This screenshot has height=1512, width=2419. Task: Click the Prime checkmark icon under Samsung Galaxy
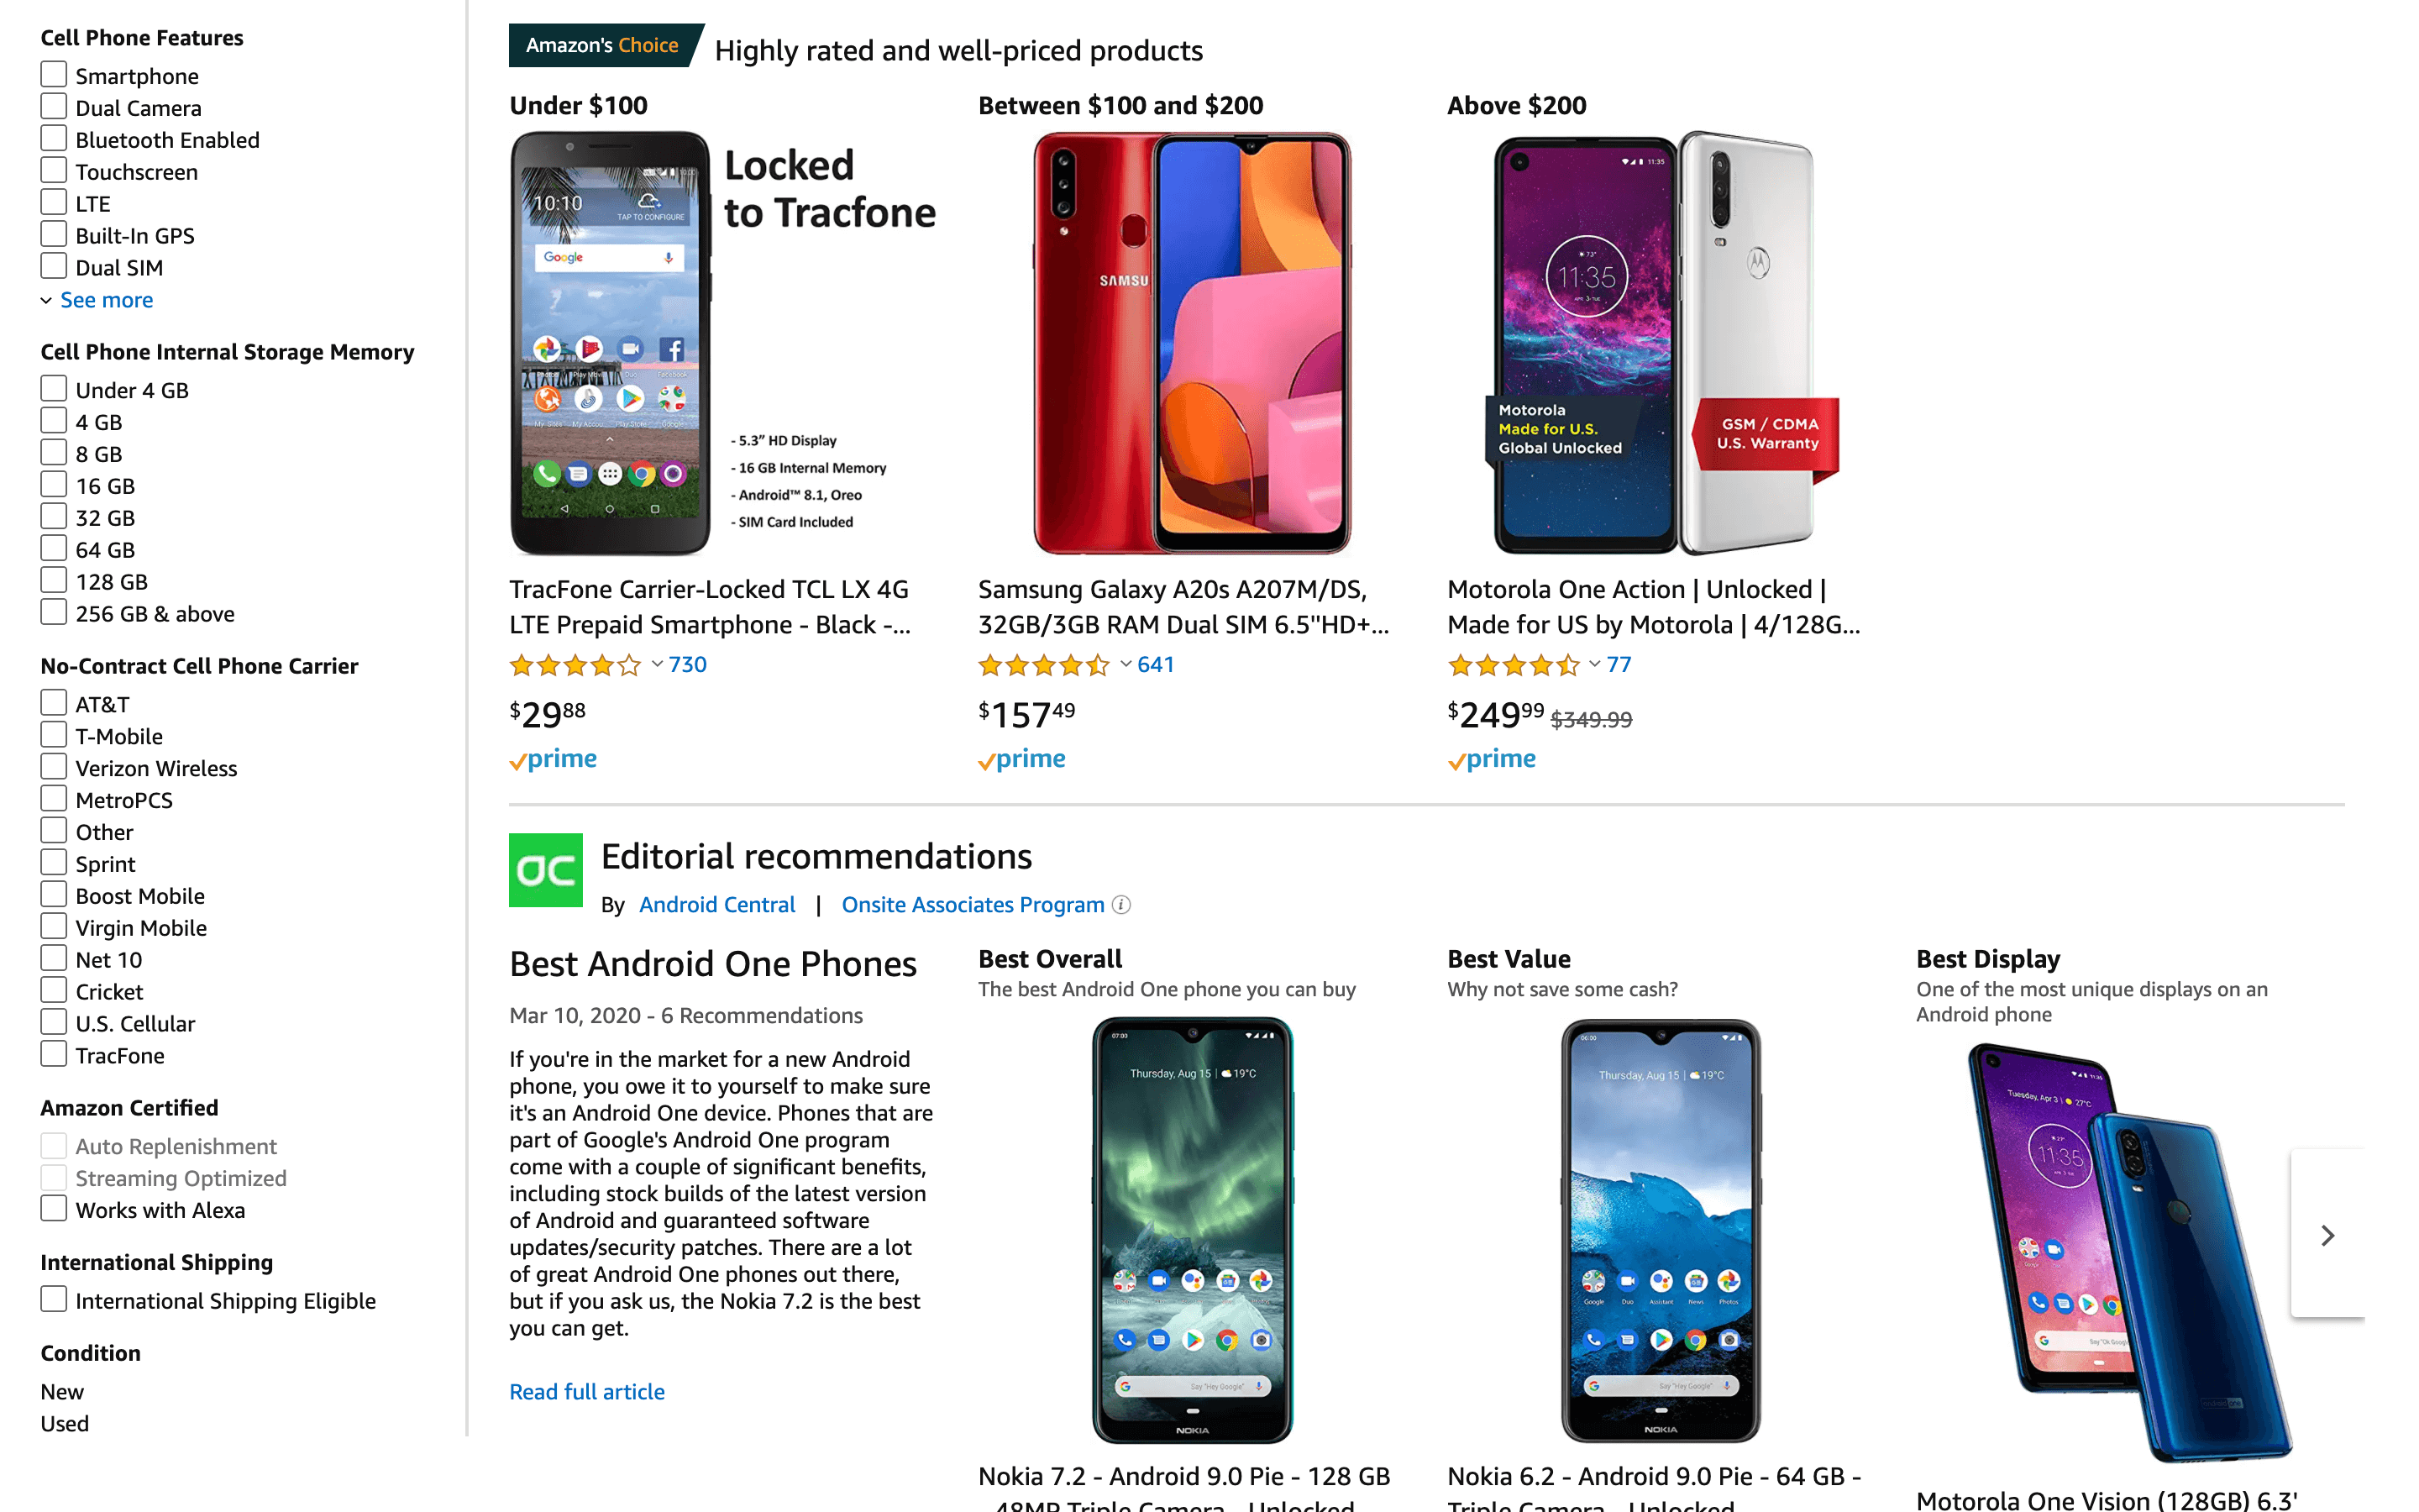988,758
